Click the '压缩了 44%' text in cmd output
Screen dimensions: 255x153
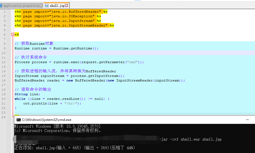pos(123,148)
